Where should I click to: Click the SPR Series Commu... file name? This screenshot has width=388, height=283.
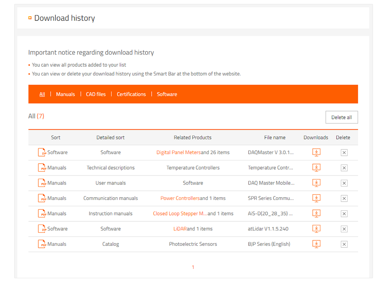271,198
